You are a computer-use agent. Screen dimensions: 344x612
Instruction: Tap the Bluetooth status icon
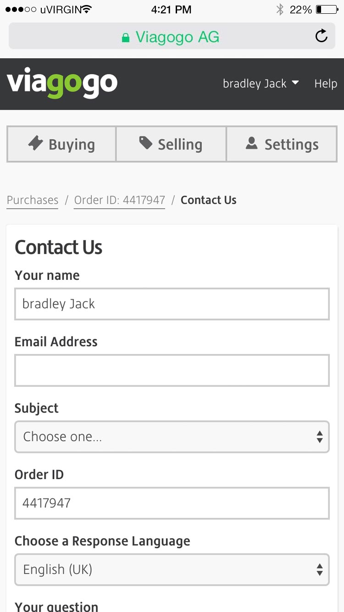pyautogui.click(x=280, y=9)
